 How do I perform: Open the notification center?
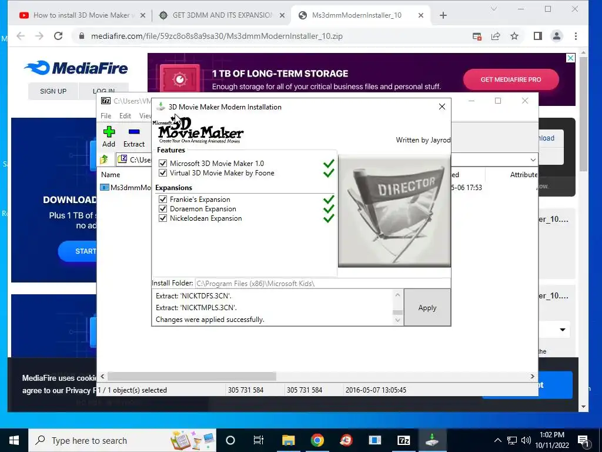pyautogui.click(x=583, y=440)
